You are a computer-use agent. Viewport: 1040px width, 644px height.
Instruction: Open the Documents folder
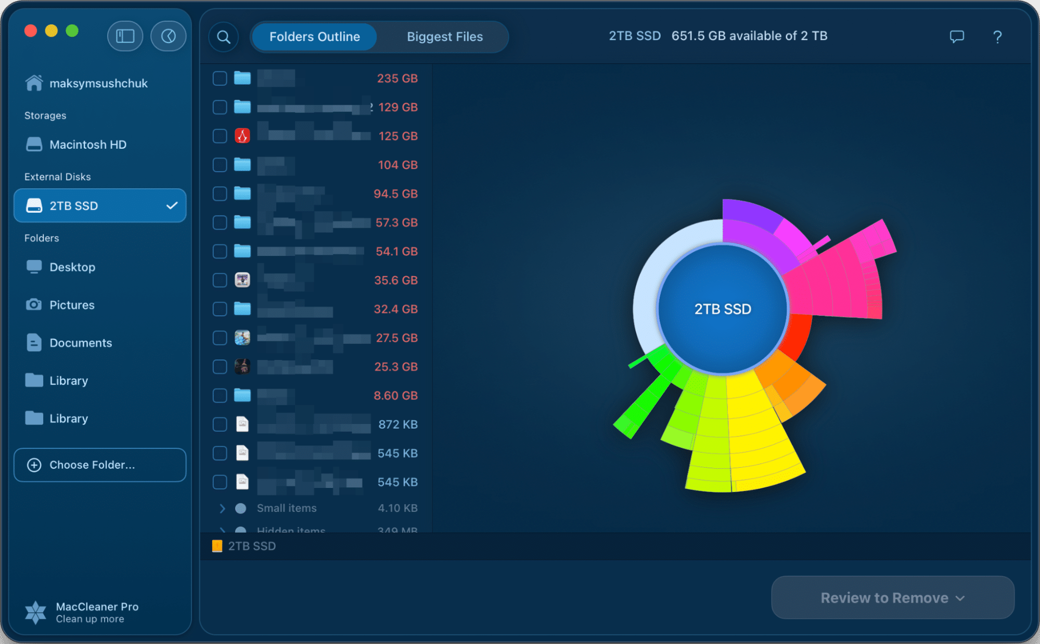(80, 342)
